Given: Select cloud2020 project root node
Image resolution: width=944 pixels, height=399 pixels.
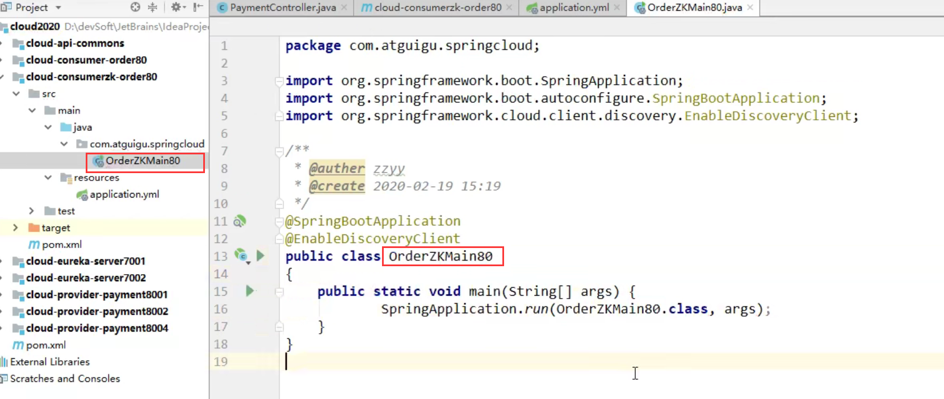Looking at the screenshot, I should 34,27.
